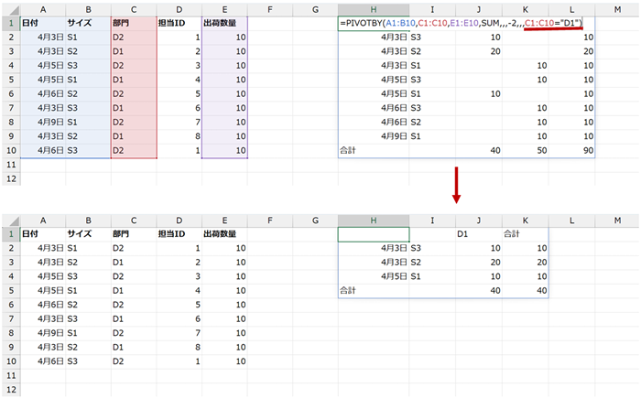The image size is (641, 398).
Task: Click cell I2 'S3' in lower pivot result
Action: click(x=432, y=248)
